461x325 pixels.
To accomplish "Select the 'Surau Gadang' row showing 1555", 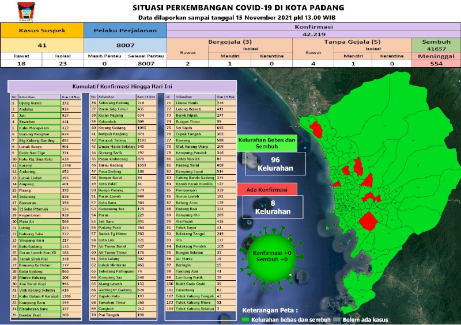I will click(123, 165).
